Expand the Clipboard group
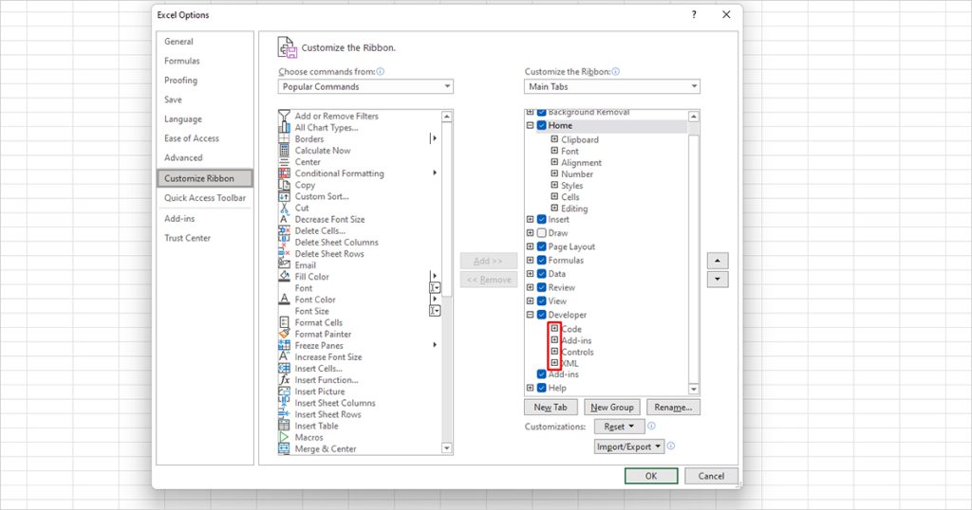Screen dimensions: 972x510 click(554, 139)
